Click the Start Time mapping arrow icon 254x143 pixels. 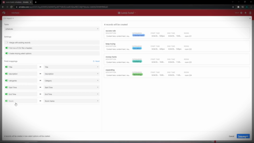pyautogui.click(x=40, y=87)
